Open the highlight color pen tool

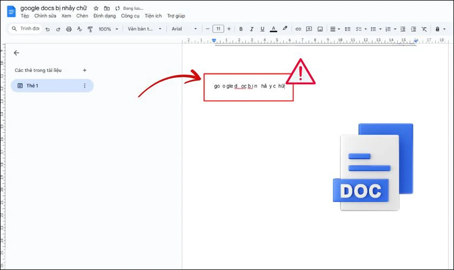click(285, 29)
